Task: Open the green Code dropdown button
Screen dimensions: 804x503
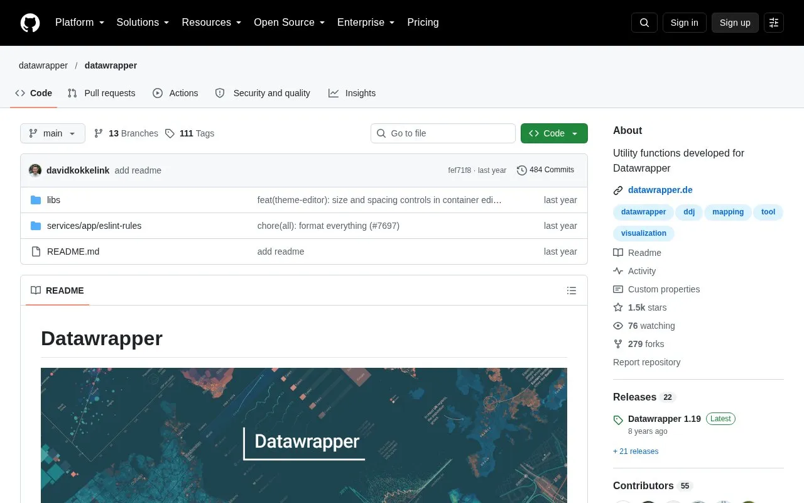Action: point(554,133)
